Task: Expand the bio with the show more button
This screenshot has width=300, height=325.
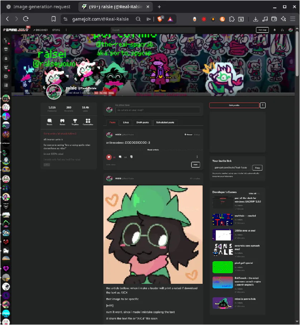Action: pos(47,164)
